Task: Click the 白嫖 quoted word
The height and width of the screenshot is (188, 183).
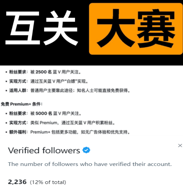Action: tap(71, 81)
